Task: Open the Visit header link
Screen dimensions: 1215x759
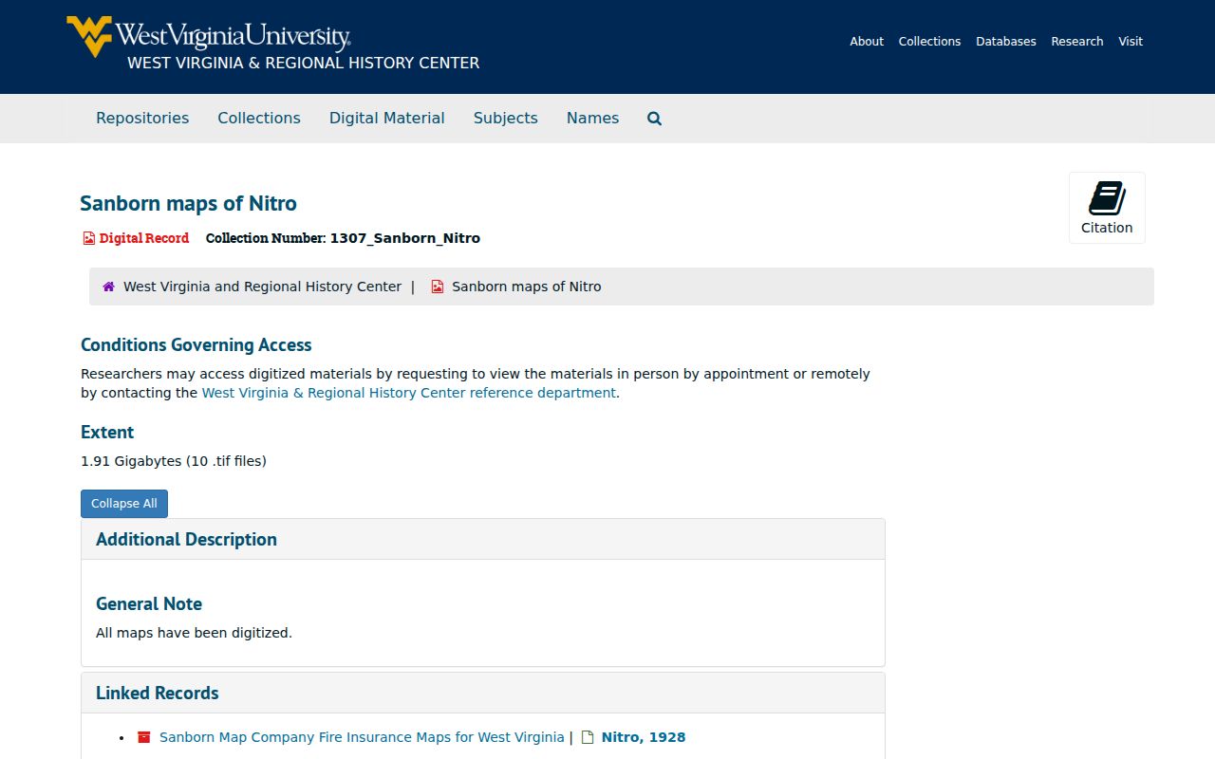Action: (x=1131, y=42)
